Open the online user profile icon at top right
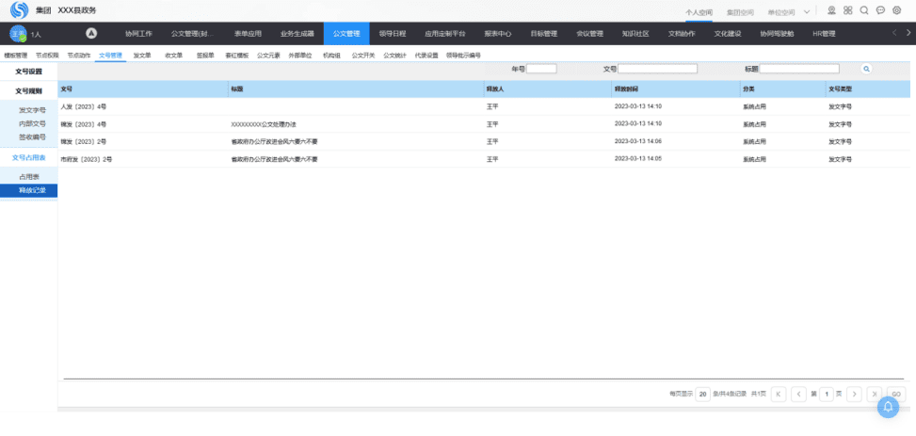916x436 pixels. [x=831, y=10]
